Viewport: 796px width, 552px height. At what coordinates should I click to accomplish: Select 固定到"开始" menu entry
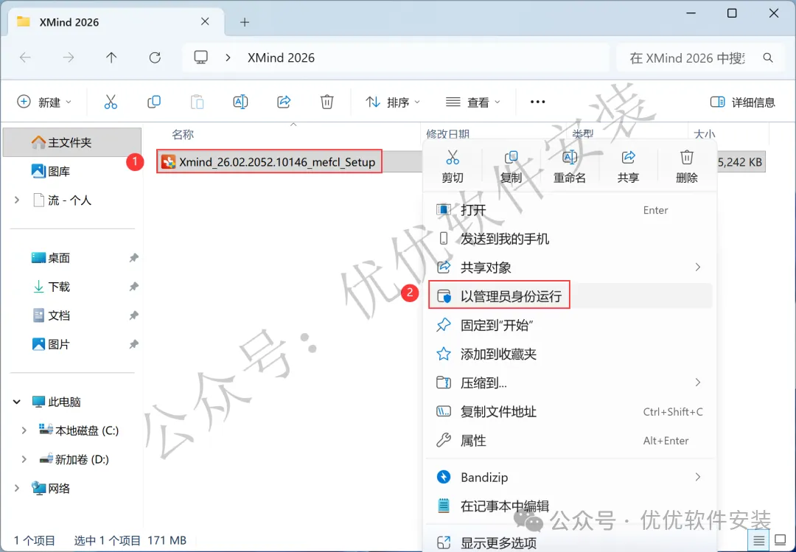click(570, 325)
